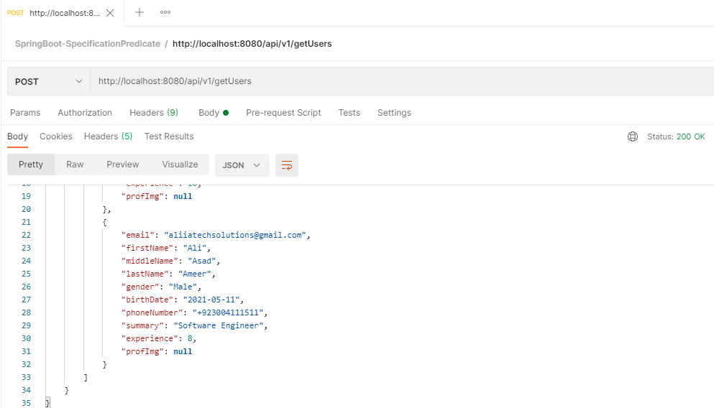The image size is (714, 408).
Task: Switch to the Tests tab
Action: pyautogui.click(x=349, y=112)
